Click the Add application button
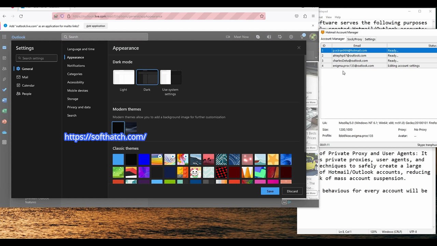This screenshot has height=246, width=437. [96, 26]
